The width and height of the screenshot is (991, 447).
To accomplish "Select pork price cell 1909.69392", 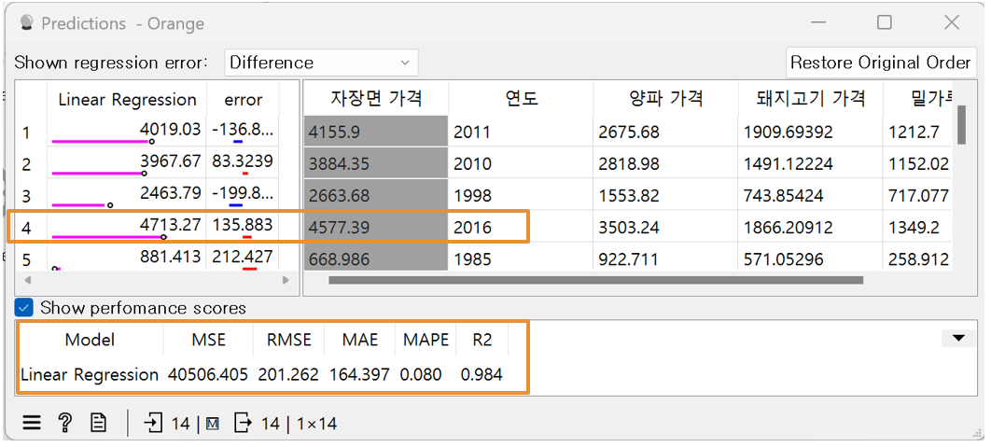I will [x=810, y=132].
